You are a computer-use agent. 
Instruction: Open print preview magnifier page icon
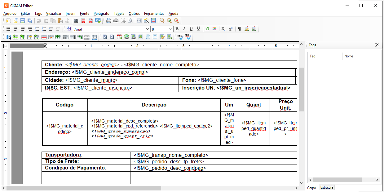[x=130, y=21]
